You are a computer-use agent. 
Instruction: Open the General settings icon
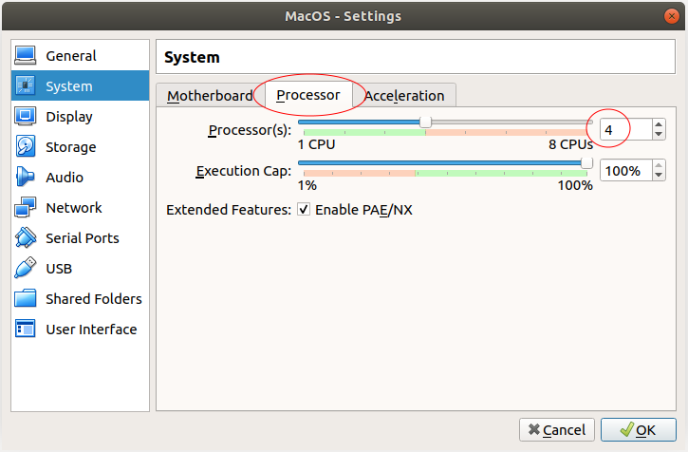pos(25,55)
